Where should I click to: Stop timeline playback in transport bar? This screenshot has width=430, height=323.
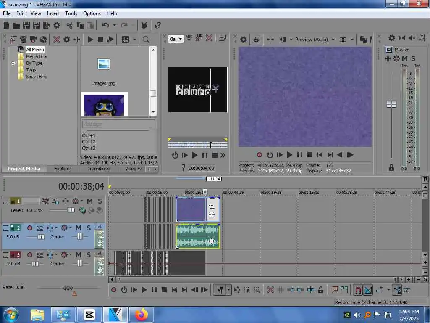pyautogui.click(x=164, y=290)
